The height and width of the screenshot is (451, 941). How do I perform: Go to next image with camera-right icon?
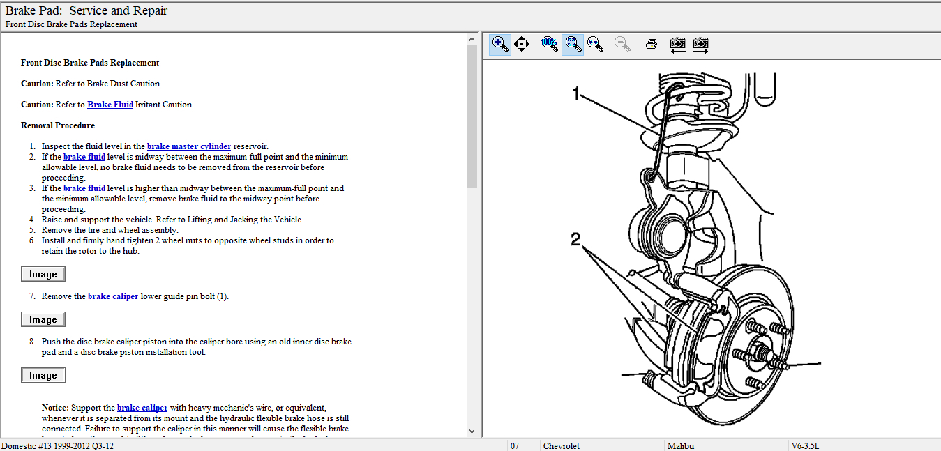(700, 44)
